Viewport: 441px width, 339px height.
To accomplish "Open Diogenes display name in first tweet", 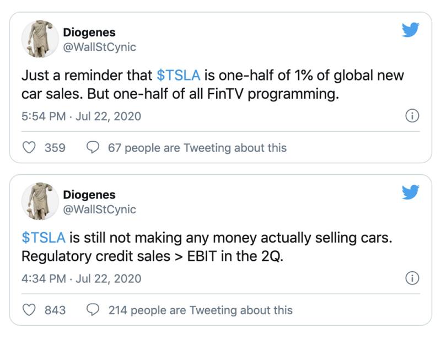I will pyautogui.click(x=89, y=33).
